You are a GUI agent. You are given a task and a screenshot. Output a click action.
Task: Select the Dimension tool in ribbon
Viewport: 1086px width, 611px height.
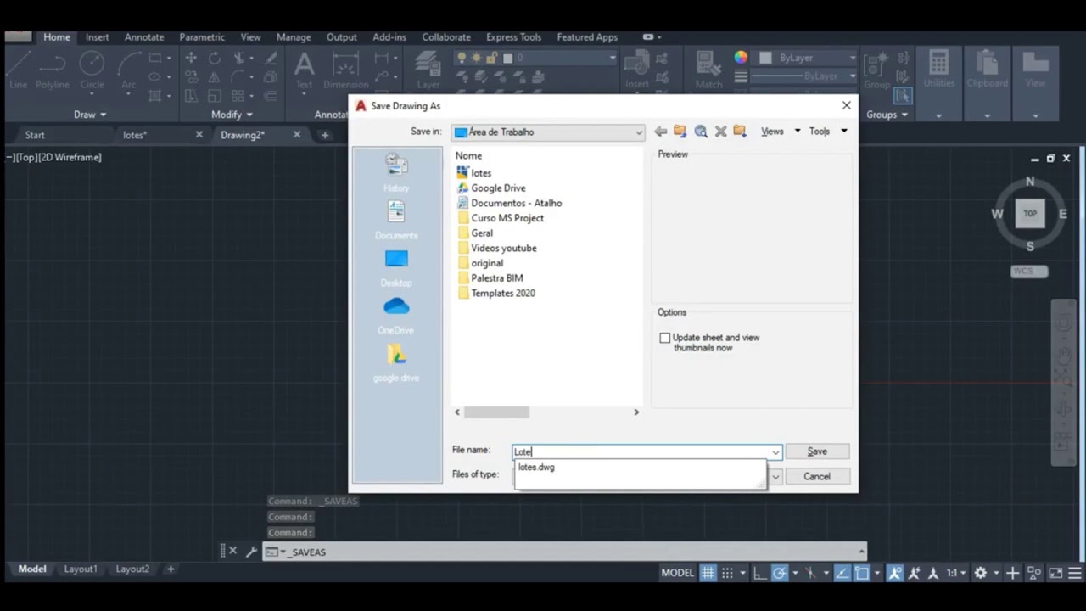[x=345, y=70]
